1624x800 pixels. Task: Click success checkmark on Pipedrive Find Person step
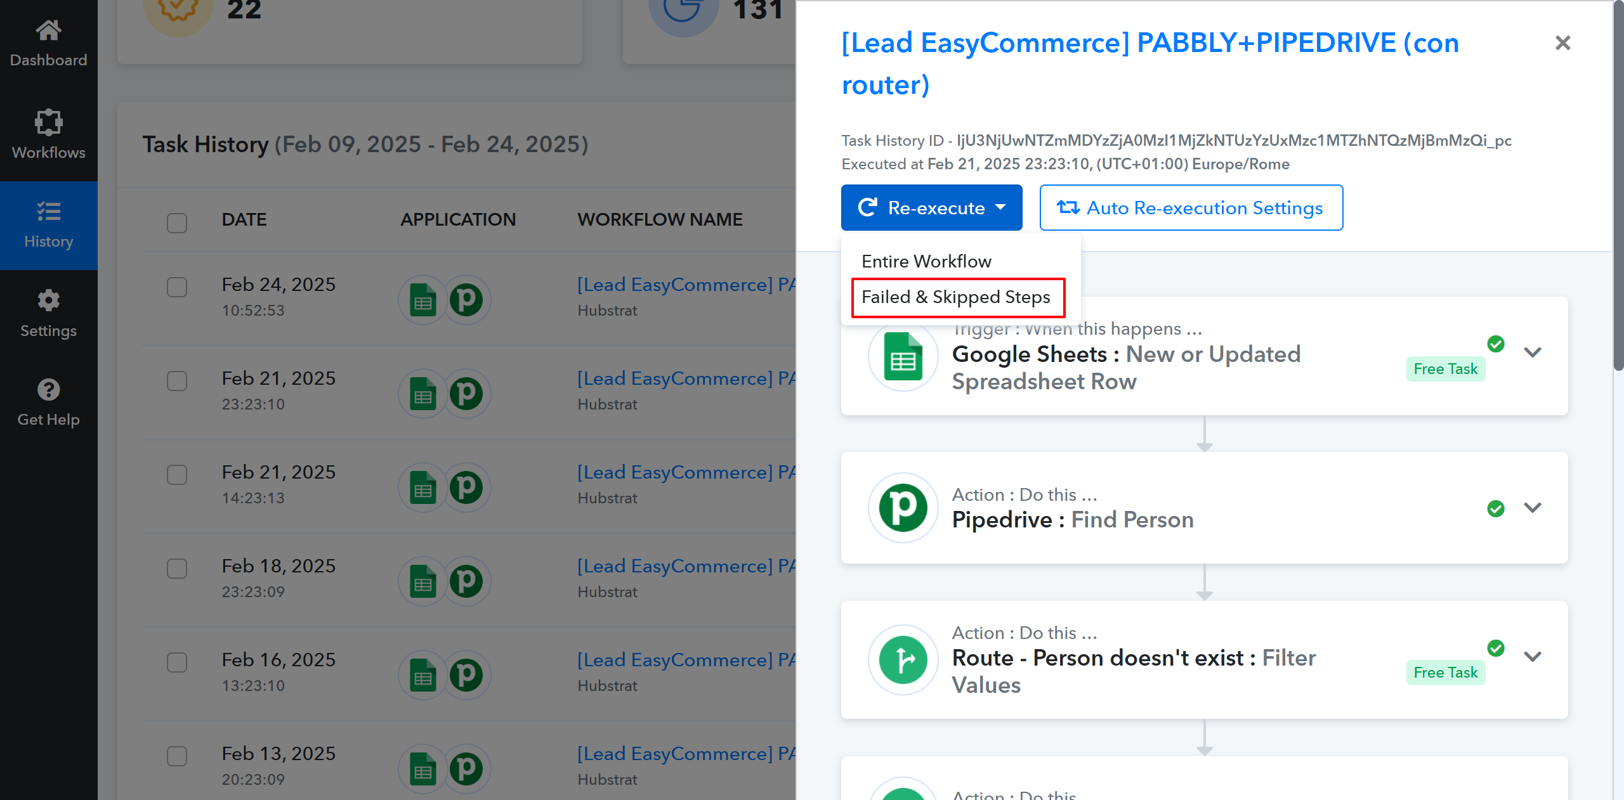(1495, 508)
